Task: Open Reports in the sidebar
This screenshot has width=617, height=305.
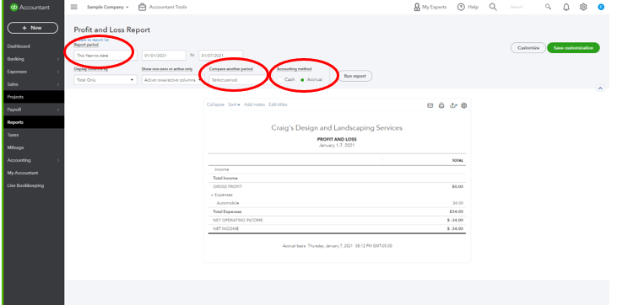Action: point(15,122)
